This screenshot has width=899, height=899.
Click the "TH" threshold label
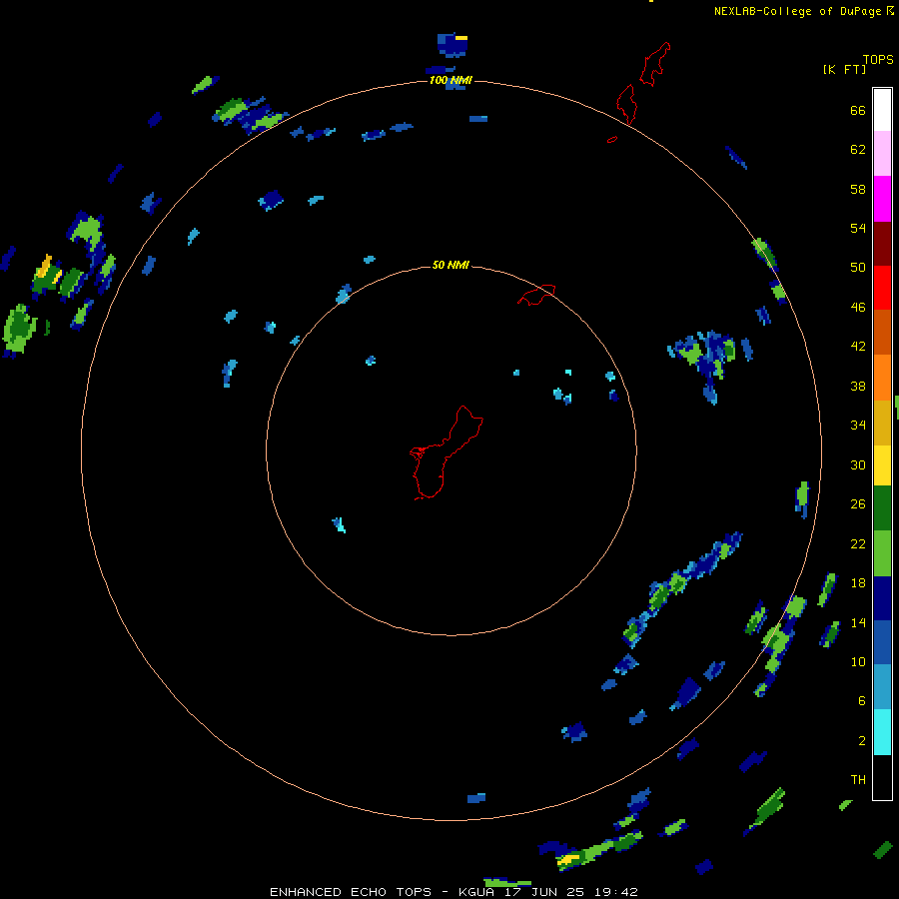[858, 780]
